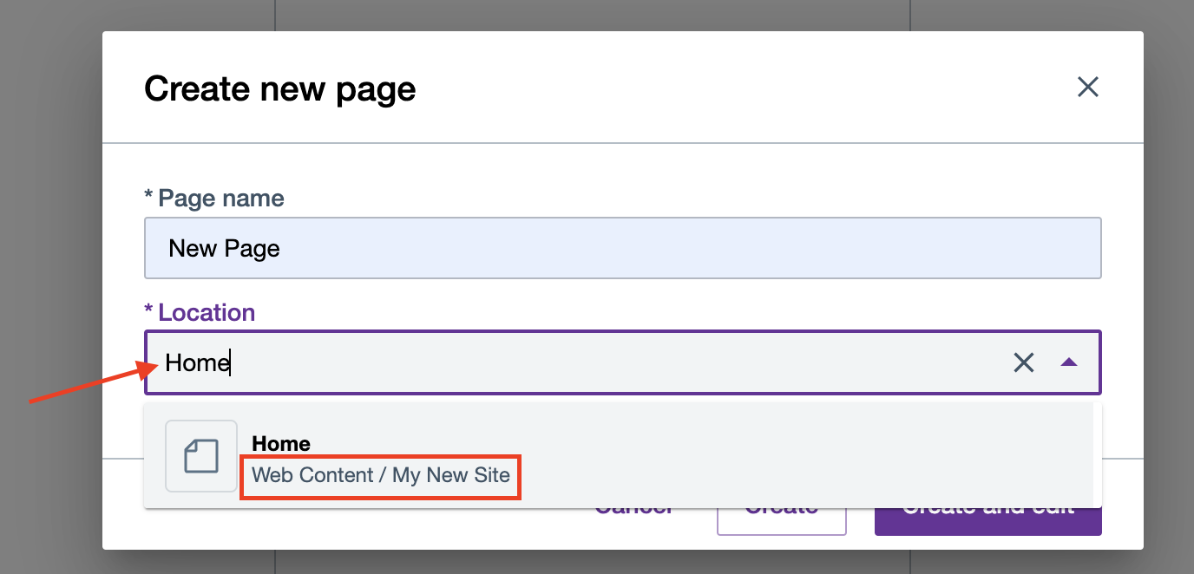The height and width of the screenshot is (574, 1194).
Task: Collapse the location suggestions with the chevron
Action: pos(1069,362)
